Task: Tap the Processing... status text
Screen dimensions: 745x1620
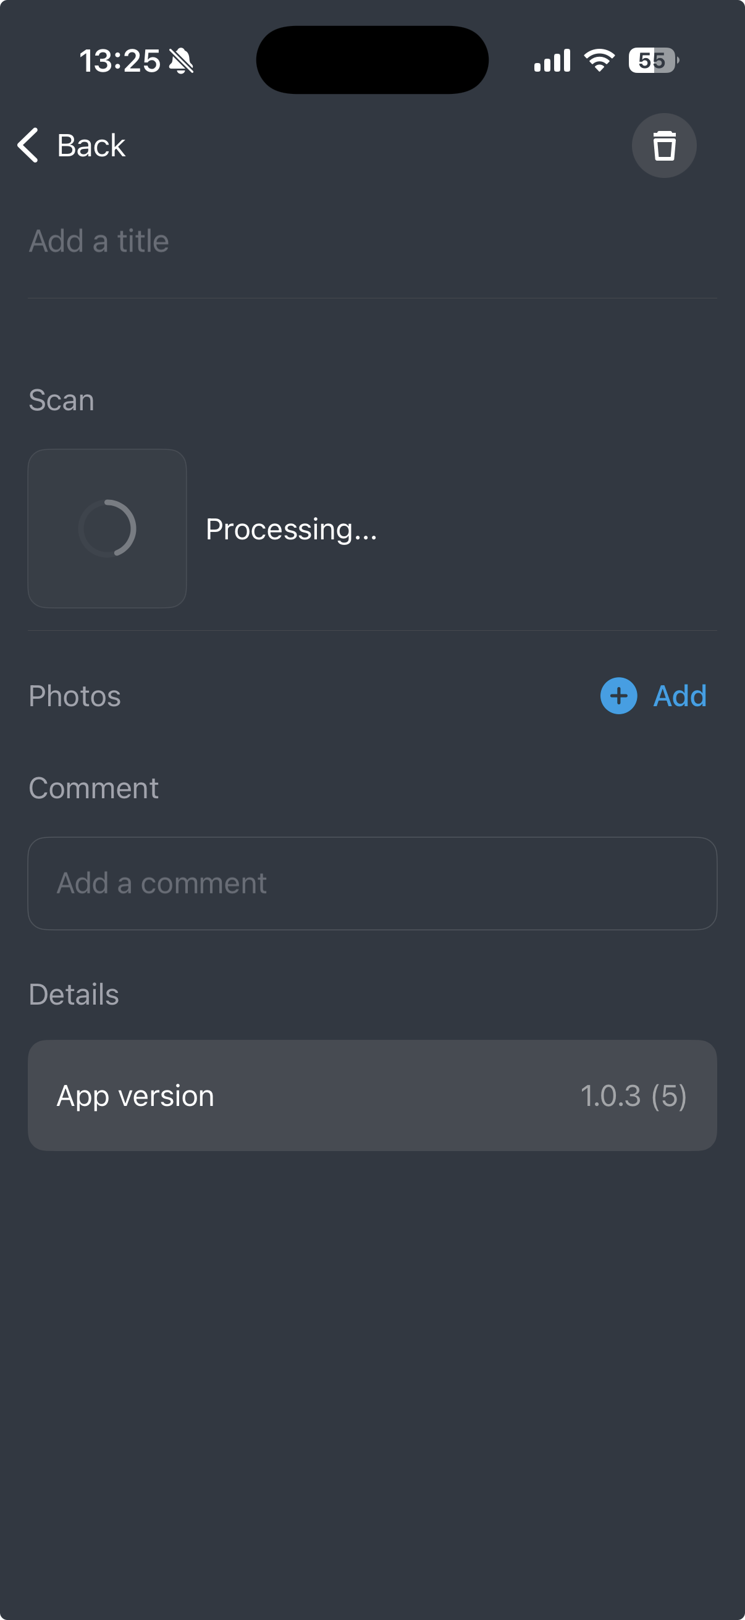Action: point(291,529)
